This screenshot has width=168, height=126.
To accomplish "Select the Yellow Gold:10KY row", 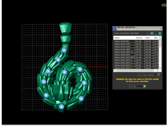I will (x=136, y=44).
